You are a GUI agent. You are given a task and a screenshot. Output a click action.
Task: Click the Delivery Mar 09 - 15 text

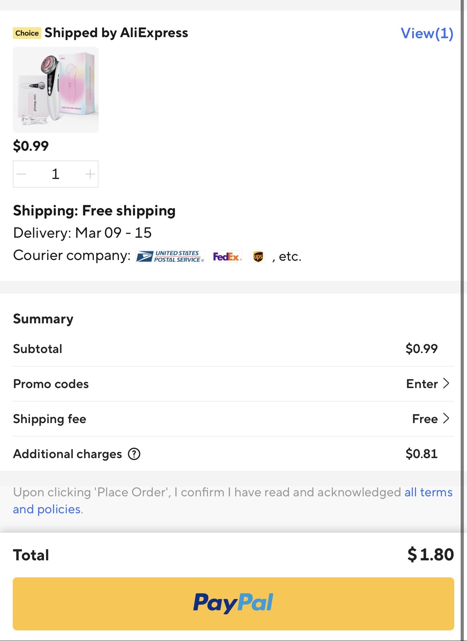[x=82, y=233]
